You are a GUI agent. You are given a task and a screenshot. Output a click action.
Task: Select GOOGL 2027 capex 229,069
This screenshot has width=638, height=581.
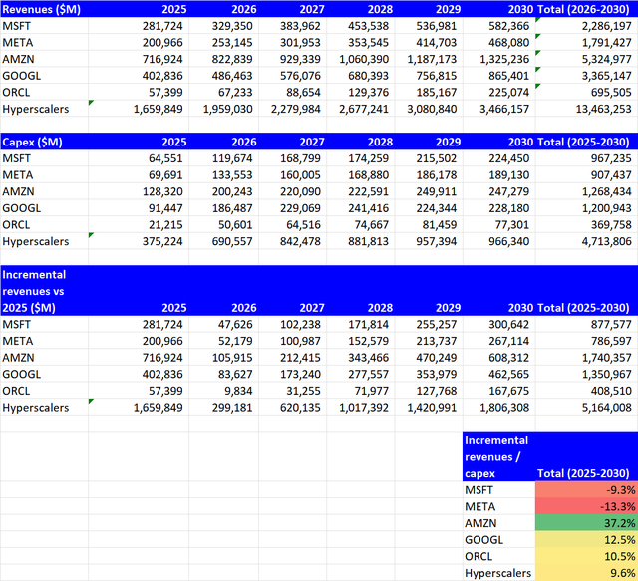coord(292,208)
